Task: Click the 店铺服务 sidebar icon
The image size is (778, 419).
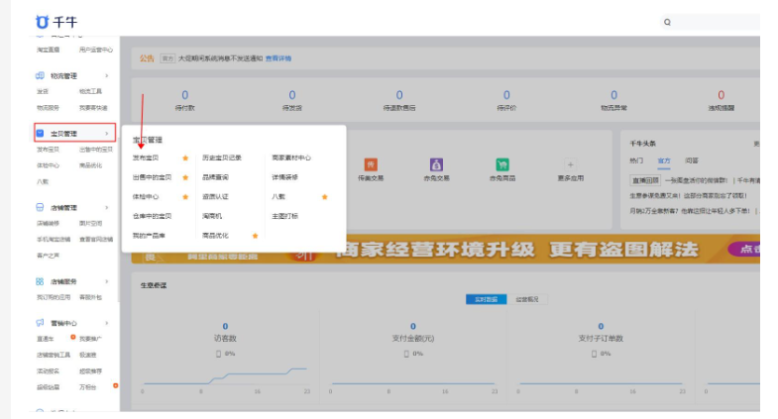Action: click(x=40, y=281)
